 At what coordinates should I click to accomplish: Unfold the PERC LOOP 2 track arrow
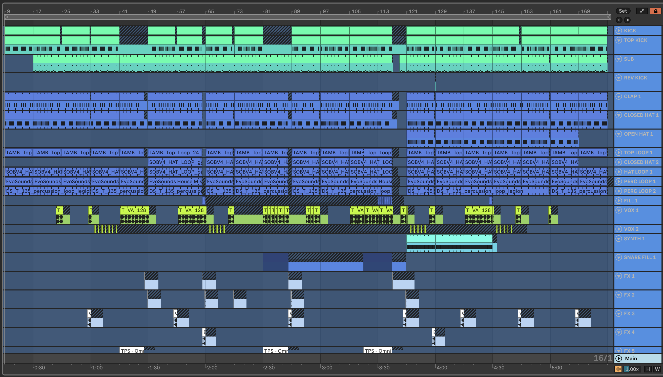coord(619,191)
